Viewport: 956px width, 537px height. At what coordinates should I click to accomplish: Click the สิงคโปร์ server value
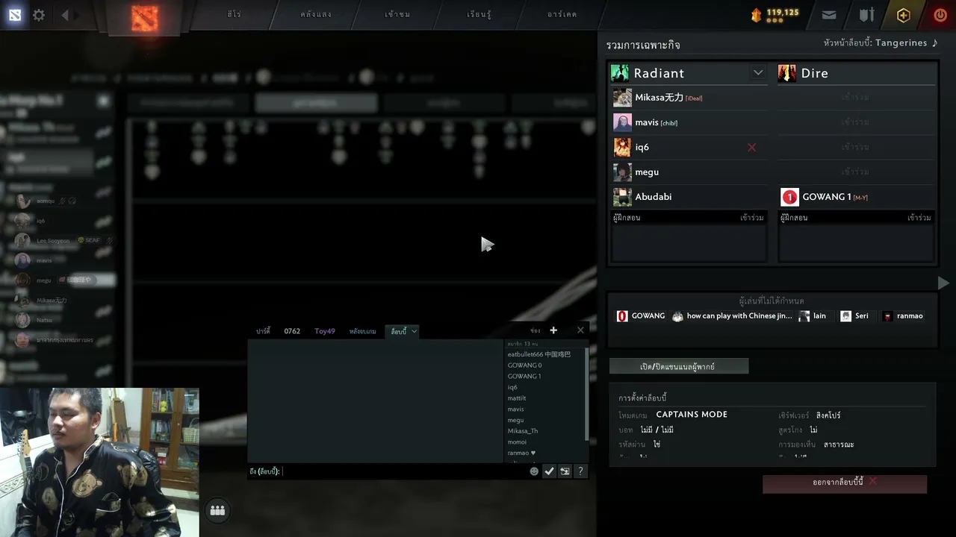[828, 415]
